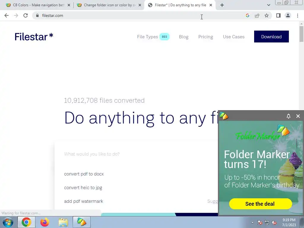
Task: Close the Folder Marker popup
Action: [298, 116]
